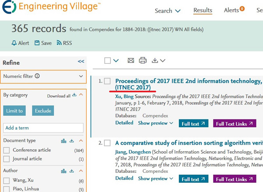
Task: Click the RSS feed icon
Action: coord(59,43)
